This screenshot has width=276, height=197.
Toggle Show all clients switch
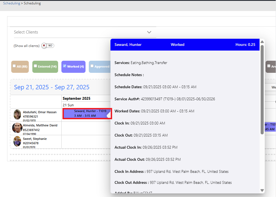coord(48,46)
